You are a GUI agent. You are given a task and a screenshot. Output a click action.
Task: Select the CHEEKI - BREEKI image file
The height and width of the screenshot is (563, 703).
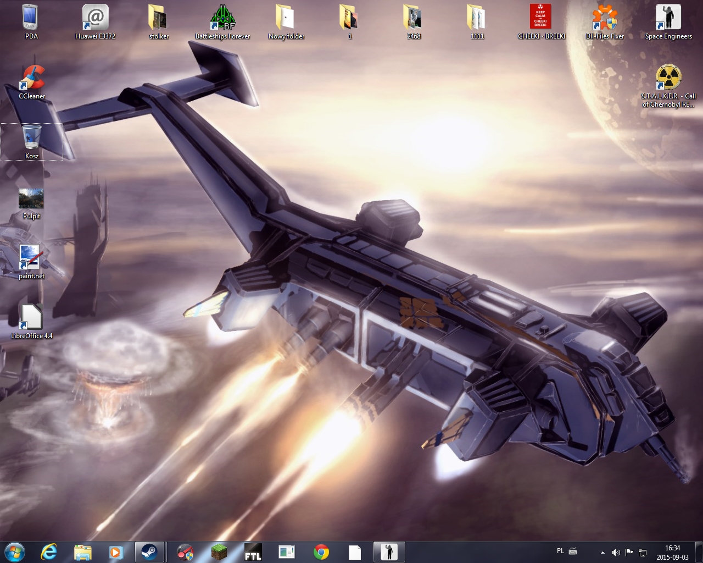[541, 22]
